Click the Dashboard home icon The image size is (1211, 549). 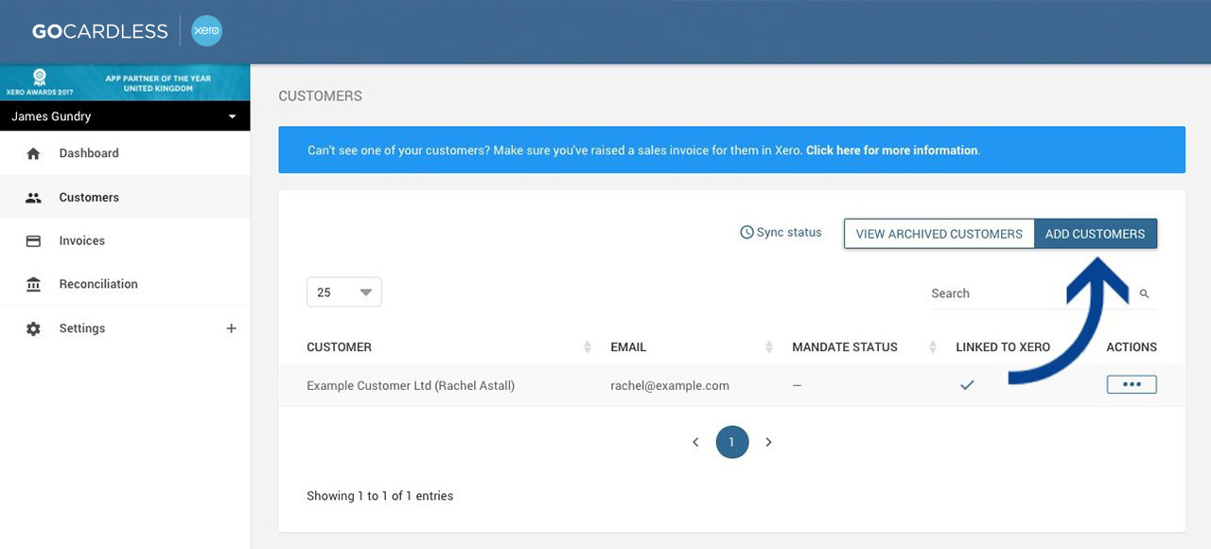(33, 153)
